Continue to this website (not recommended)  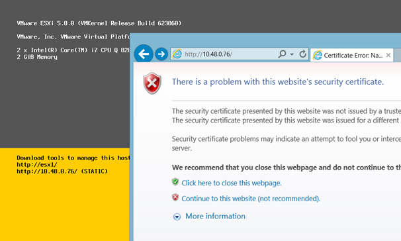pyautogui.click(x=251, y=199)
